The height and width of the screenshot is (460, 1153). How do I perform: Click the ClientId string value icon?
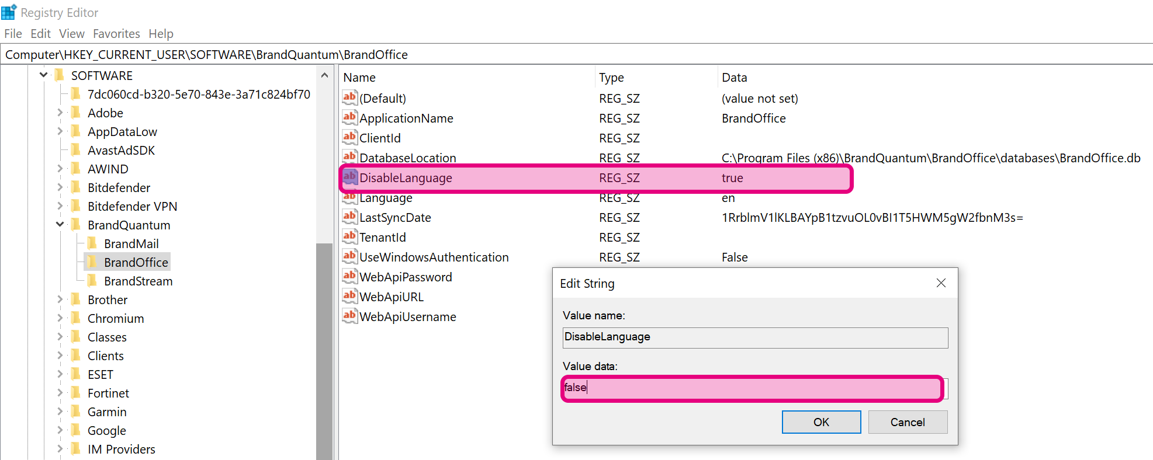(349, 137)
